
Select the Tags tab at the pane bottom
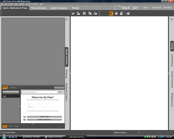[16, 126]
